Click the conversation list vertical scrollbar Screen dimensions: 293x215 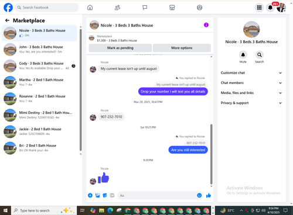(x=81, y=89)
